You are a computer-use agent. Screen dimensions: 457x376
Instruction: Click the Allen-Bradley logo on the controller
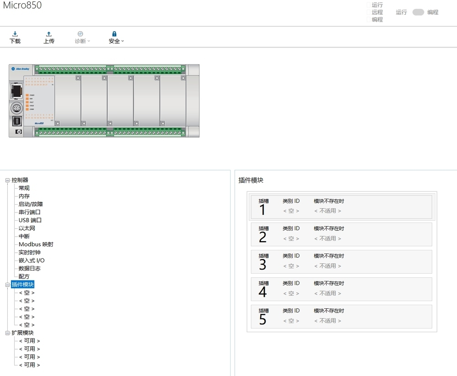click(21, 69)
